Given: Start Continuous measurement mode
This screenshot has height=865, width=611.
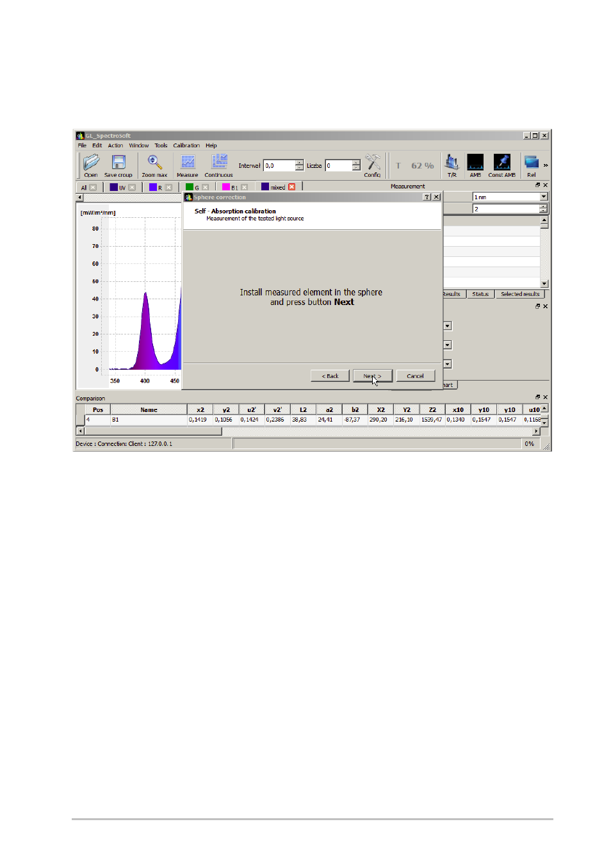Looking at the screenshot, I should coord(219,165).
